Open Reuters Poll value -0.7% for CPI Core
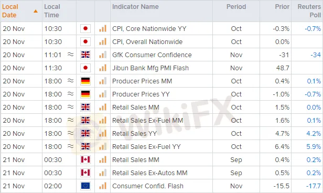The image size is (323, 193). (313, 28)
